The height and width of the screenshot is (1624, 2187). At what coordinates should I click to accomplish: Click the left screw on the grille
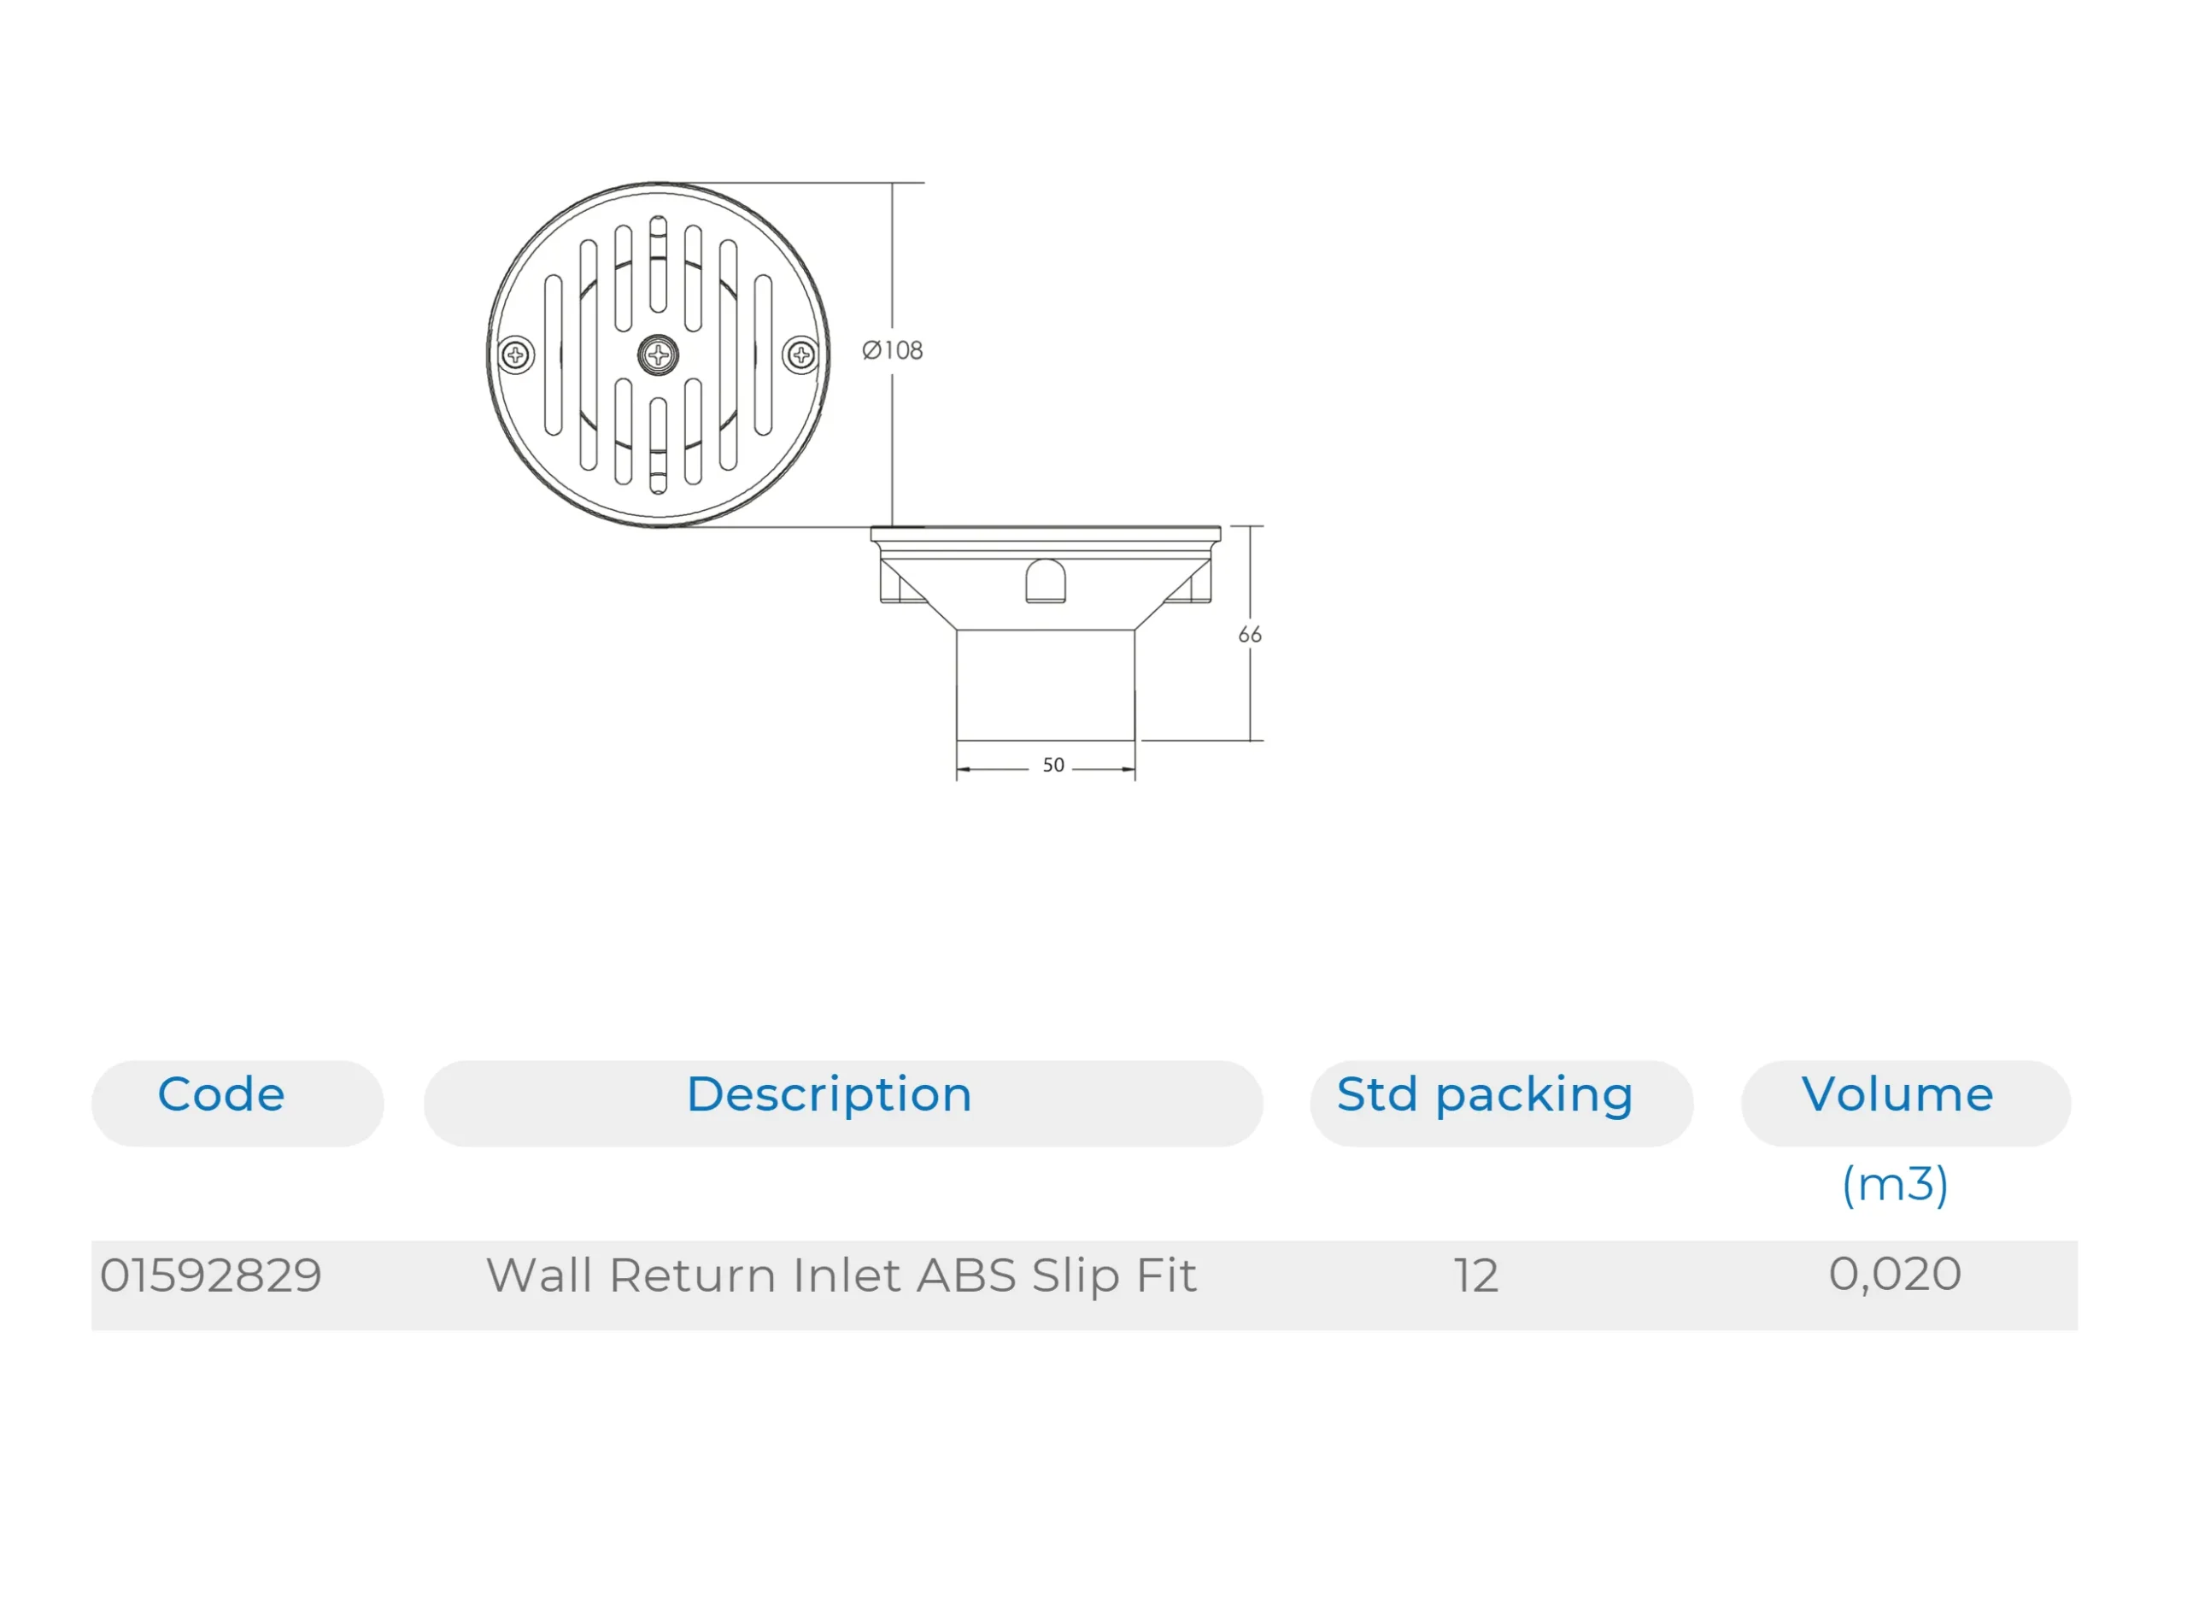tap(516, 355)
